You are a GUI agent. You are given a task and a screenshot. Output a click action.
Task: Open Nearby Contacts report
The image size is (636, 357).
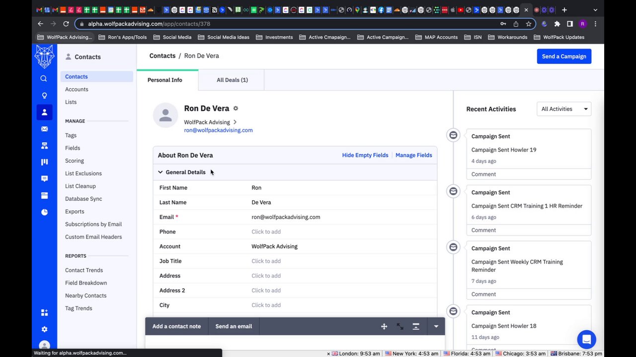pos(85,296)
